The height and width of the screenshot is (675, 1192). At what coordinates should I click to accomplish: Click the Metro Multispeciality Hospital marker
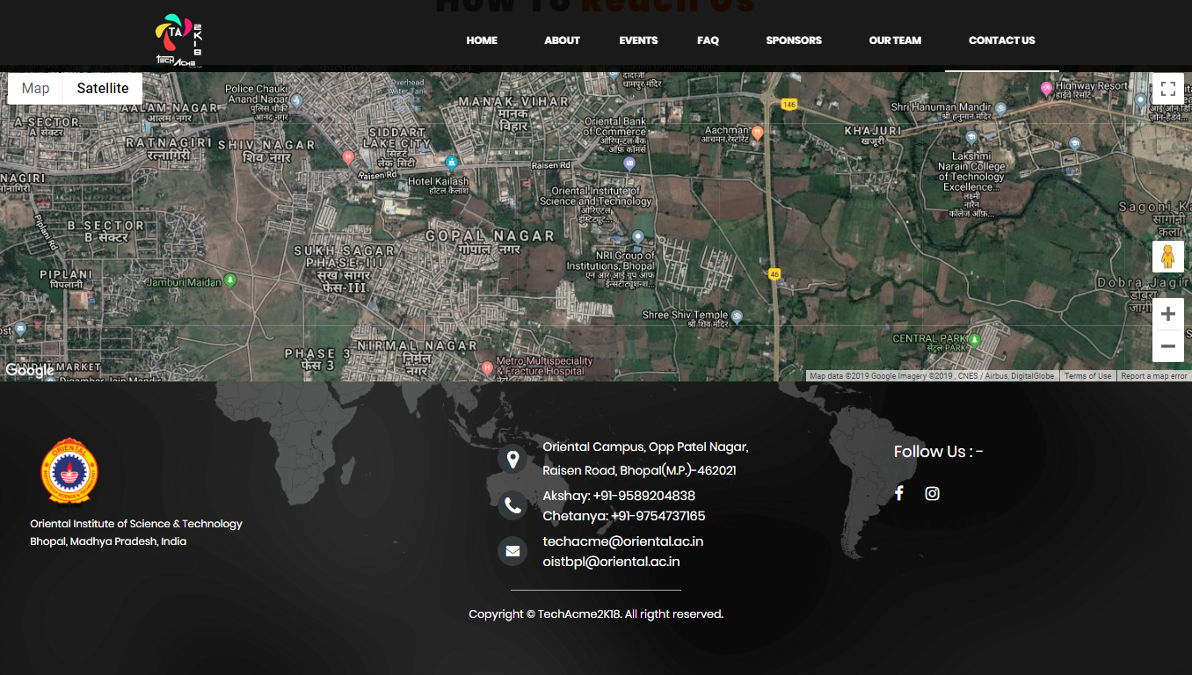pos(487,368)
